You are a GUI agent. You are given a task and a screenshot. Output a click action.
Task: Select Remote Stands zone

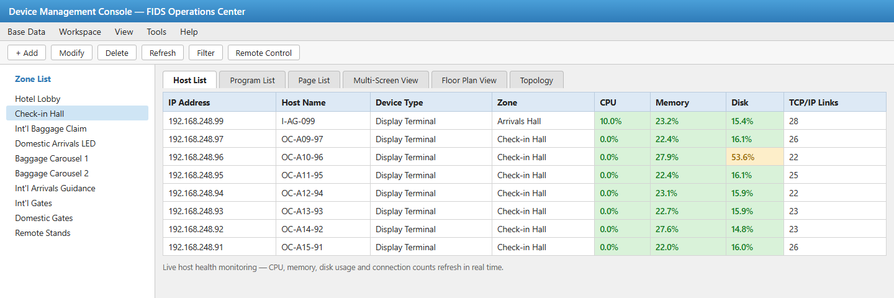(x=77, y=233)
